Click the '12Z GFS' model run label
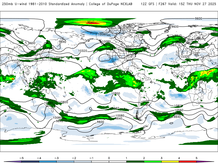 [x=147, y=4]
